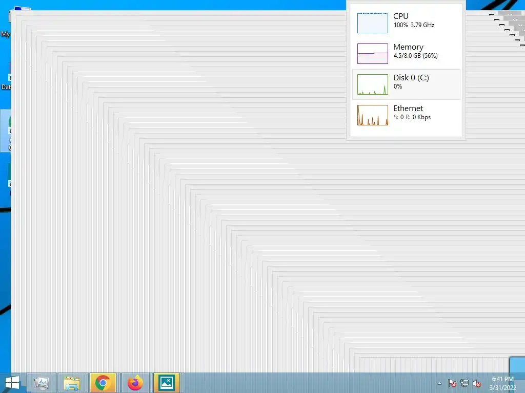Open Task Manager from the taskbar

click(41, 383)
